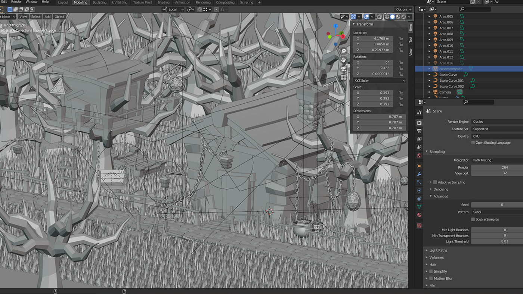
Task: Set the Light Threshold value field
Action: pyautogui.click(x=497, y=241)
